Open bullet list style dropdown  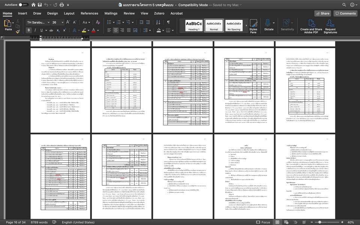coord(113,22)
